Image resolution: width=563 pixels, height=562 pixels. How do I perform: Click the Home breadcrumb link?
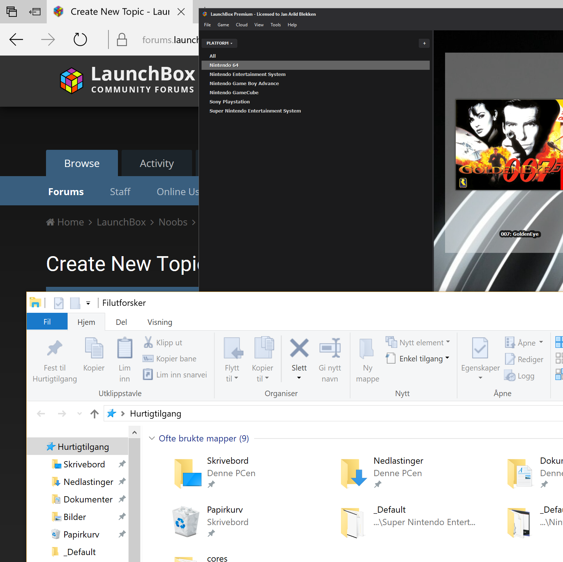65,222
